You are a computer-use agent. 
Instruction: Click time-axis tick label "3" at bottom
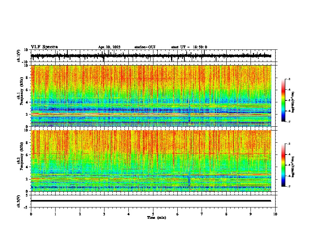pyautogui.click(x=104, y=214)
